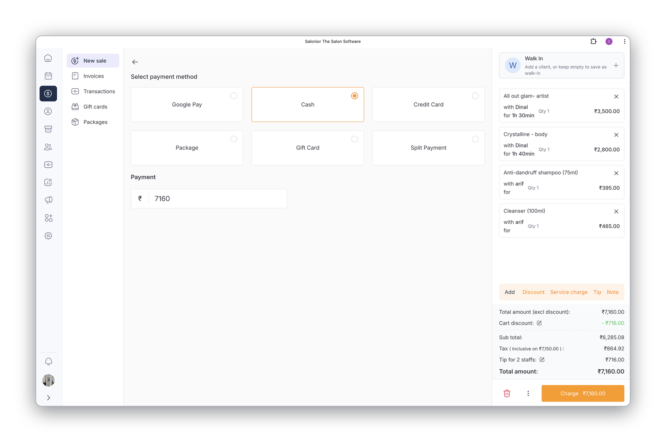Open the extensions puzzle icon in title bar
This screenshot has height=442, width=666.
pyautogui.click(x=593, y=41)
